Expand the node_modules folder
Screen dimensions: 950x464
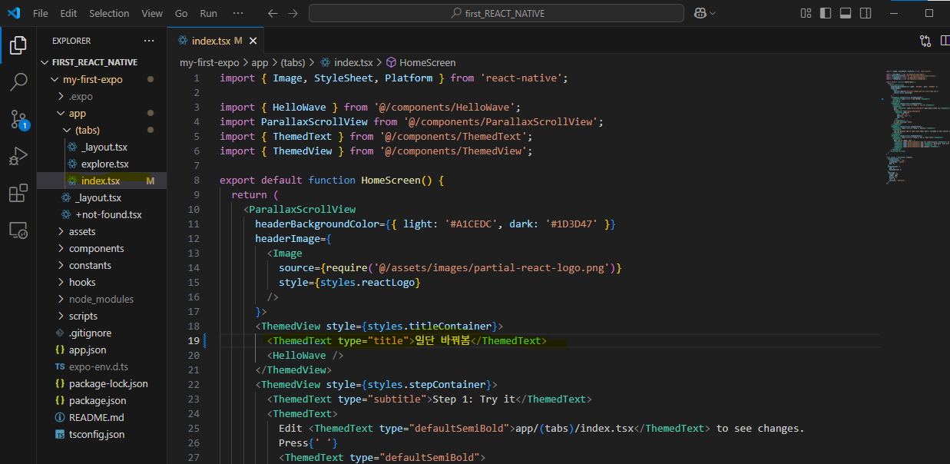point(101,299)
